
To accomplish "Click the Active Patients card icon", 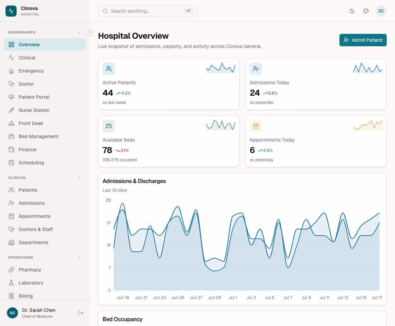I will tap(109, 69).
